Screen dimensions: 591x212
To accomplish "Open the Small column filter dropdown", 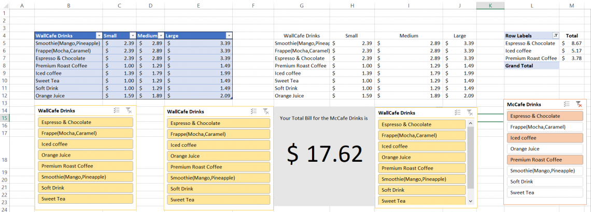I will pos(132,36).
